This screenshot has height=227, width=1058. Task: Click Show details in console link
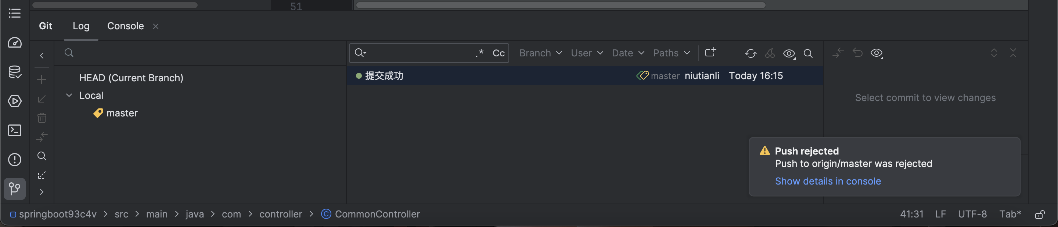coord(828,181)
